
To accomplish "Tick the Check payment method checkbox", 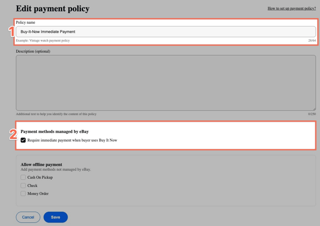I will point(23,185).
